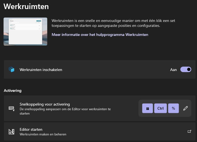Toggle the Werkruimten inschakelen switch off
The height and width of the screenshot is (142, 197).
point(186,70)
